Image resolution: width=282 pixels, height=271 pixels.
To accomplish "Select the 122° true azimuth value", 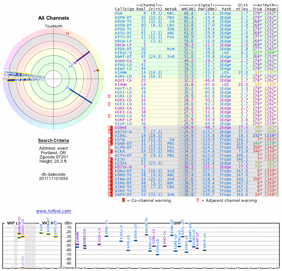I will (257, 53).
